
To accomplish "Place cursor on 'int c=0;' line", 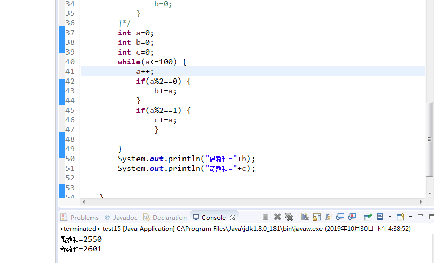I will [x=135, y=52].
